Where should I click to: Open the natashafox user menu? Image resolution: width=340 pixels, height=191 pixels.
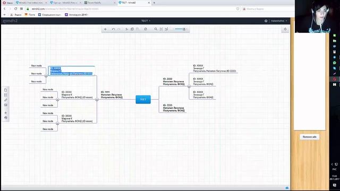[279, 21]
